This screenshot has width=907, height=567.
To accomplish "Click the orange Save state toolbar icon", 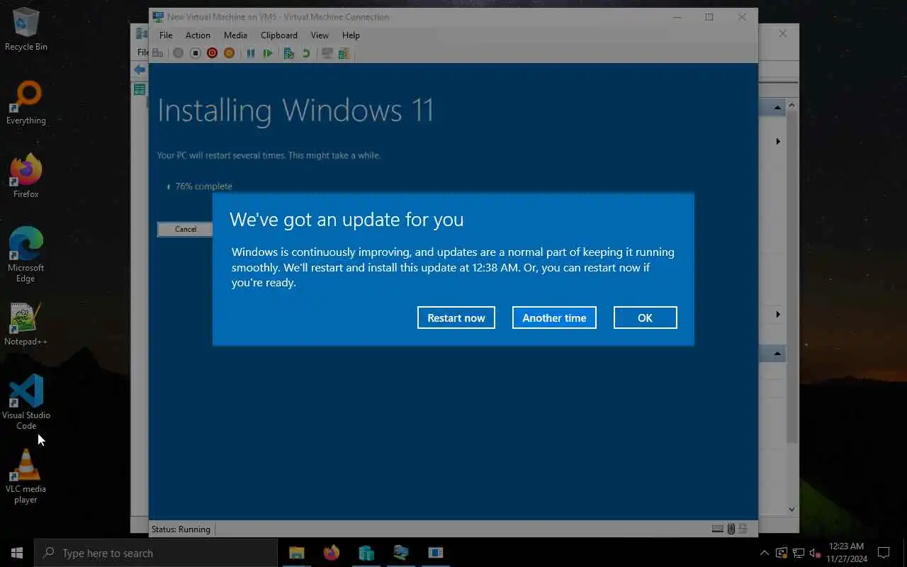I will (x=229, y=53).
